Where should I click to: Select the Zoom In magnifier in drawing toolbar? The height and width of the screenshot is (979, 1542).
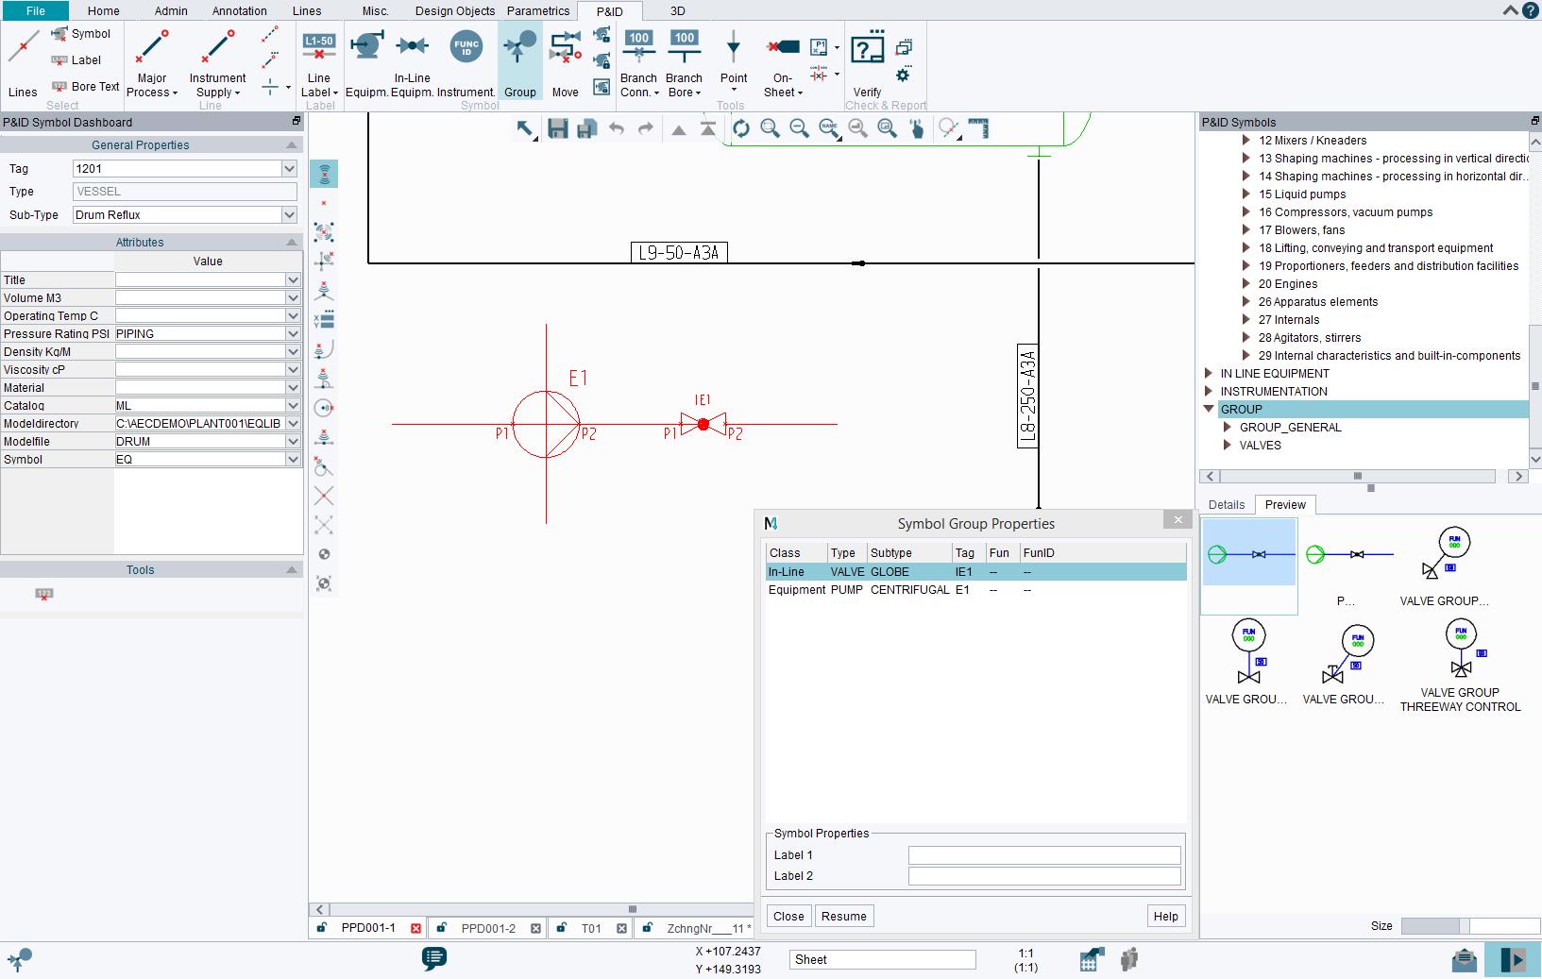[771, 129]
